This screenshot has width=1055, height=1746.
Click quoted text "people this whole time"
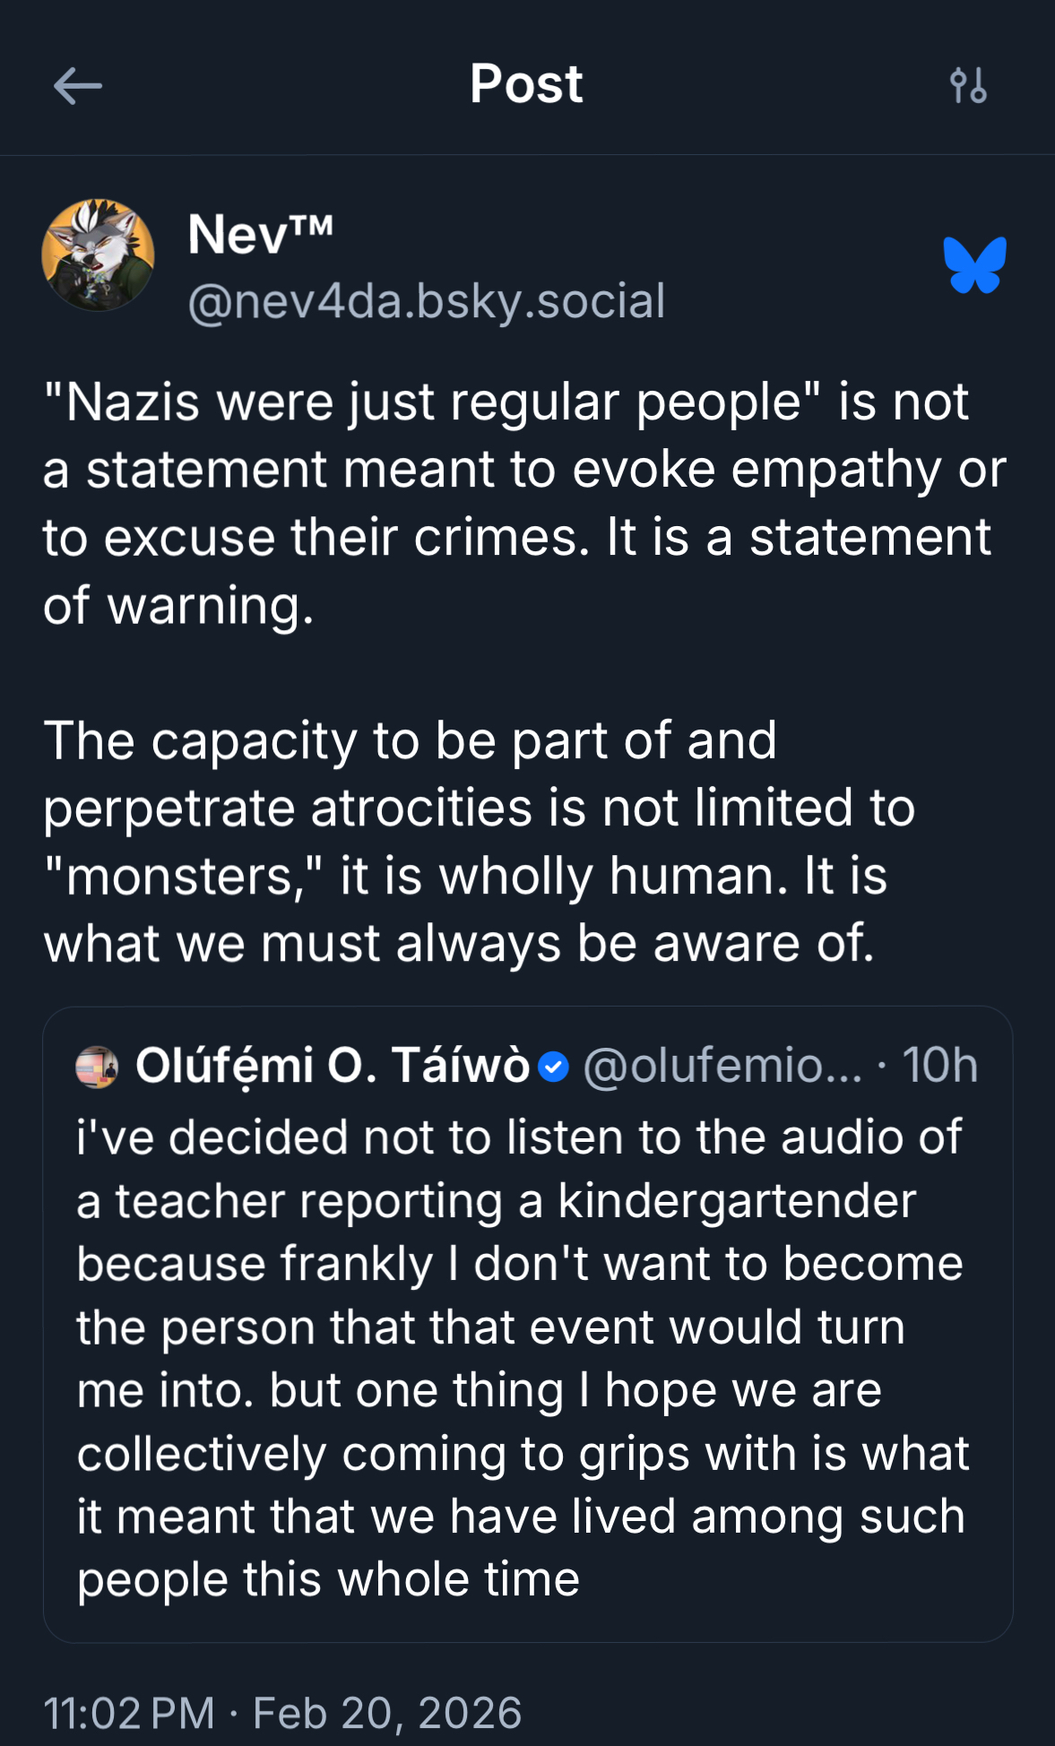328,1579
